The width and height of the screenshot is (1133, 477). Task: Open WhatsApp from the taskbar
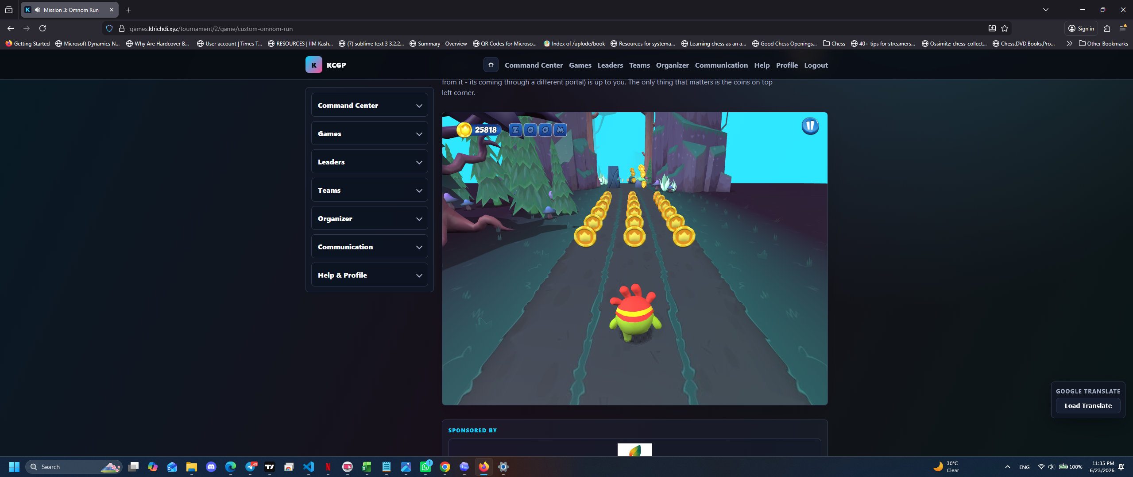point(425,467)
